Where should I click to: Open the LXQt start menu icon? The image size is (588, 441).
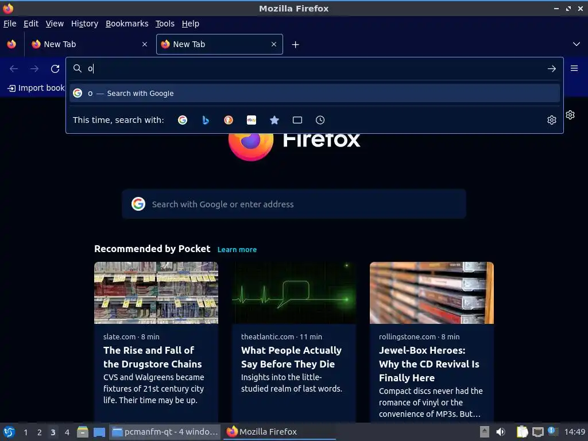pyautogui.click(x=9, y=432)
